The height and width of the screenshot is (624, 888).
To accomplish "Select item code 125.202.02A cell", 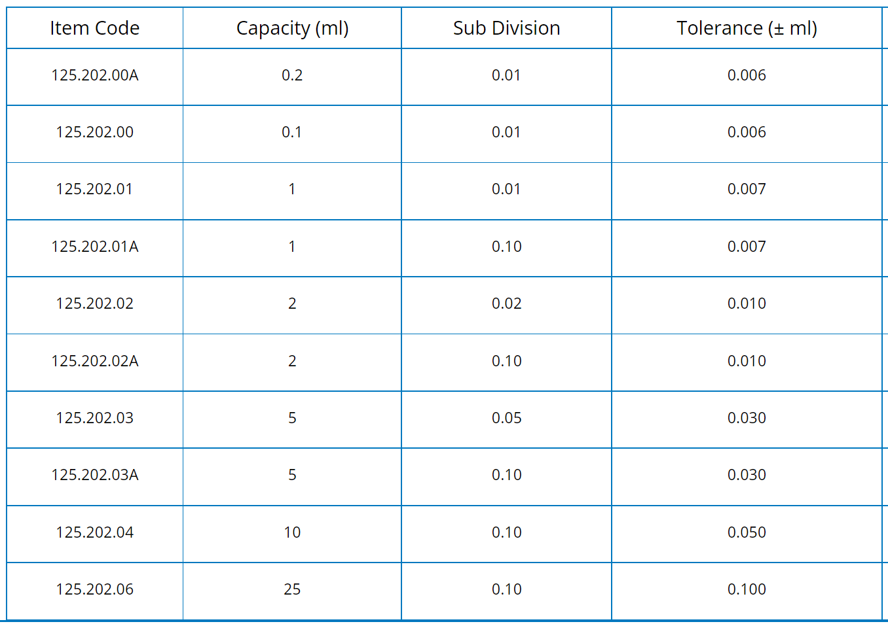I will [95, 361].
